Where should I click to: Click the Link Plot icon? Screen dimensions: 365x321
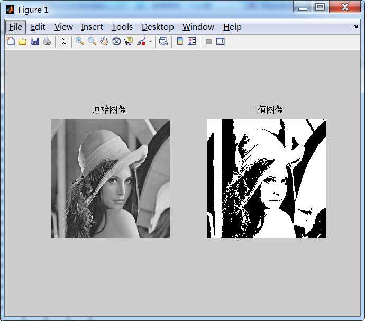(x=163, y=41)
